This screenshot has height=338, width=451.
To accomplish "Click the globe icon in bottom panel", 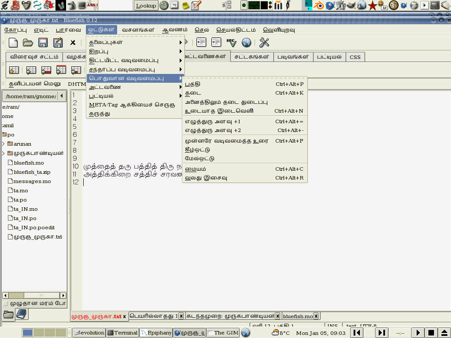I will [245, 333].
